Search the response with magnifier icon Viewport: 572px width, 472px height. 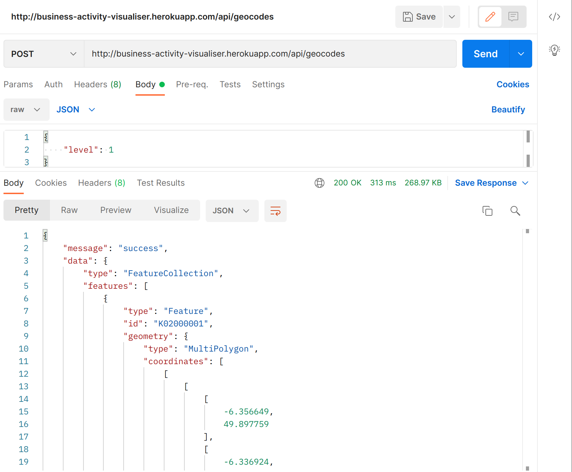[515, 211]
